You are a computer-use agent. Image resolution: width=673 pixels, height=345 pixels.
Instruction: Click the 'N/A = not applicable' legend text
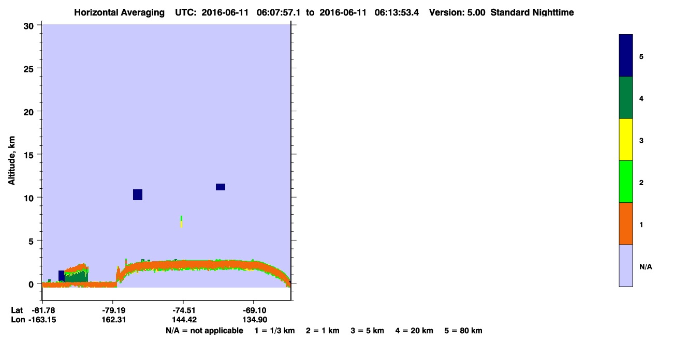(x=204, y=331)
